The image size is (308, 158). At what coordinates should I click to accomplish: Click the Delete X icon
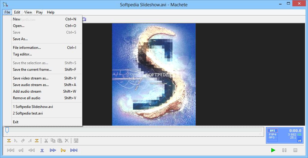click(67, 140)
